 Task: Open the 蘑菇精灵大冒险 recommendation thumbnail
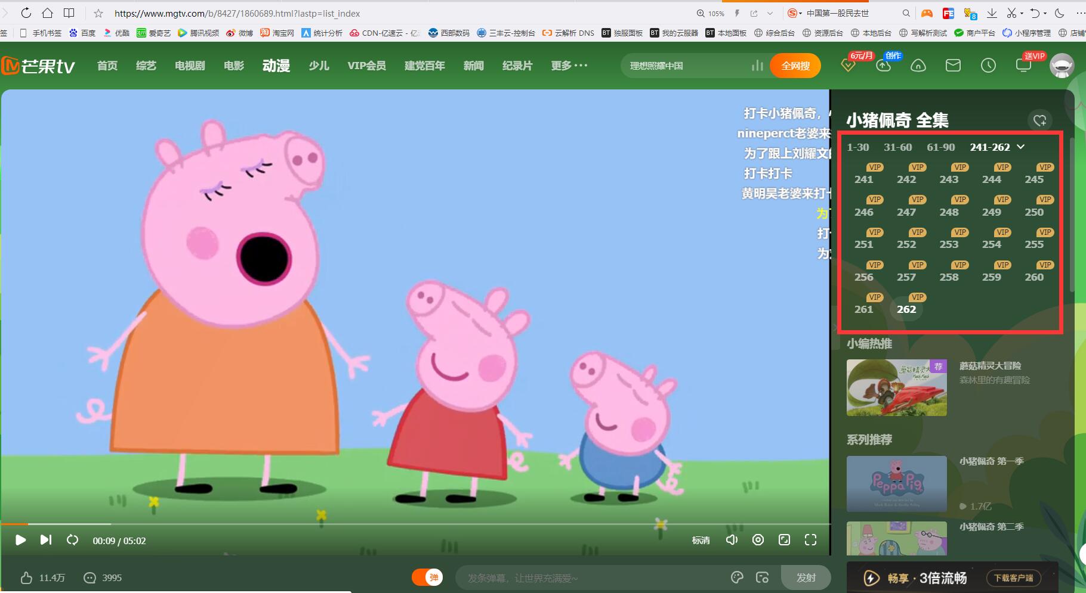(896, 387)
